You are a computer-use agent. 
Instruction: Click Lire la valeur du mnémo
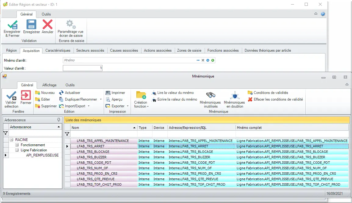click(x=173, y=93)
